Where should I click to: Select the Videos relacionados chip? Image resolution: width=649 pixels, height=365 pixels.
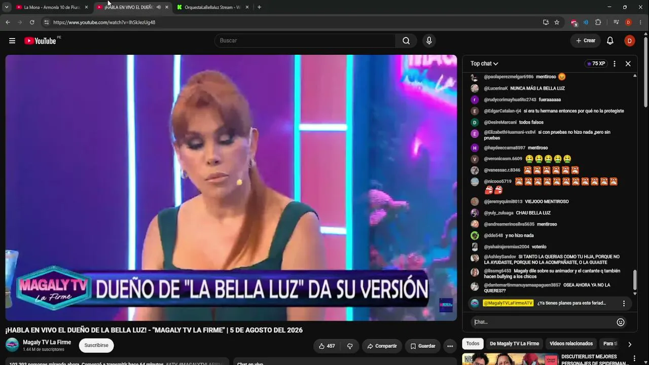(x=571, y=344)
